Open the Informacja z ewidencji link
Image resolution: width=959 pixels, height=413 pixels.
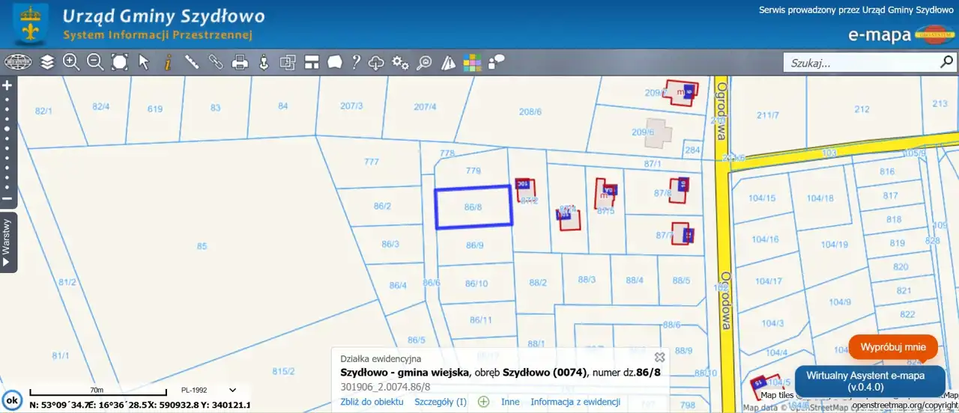(x=575, y=402)
